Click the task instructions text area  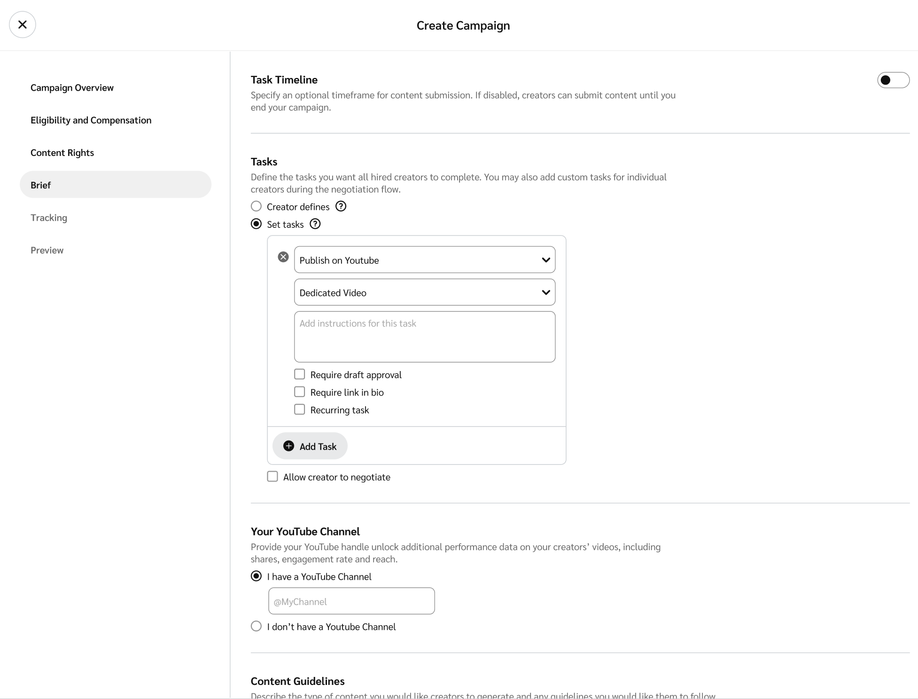(x=424, y=337)
